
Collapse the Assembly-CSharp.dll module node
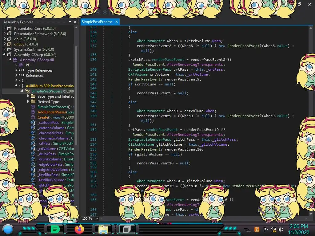point(10,60)
